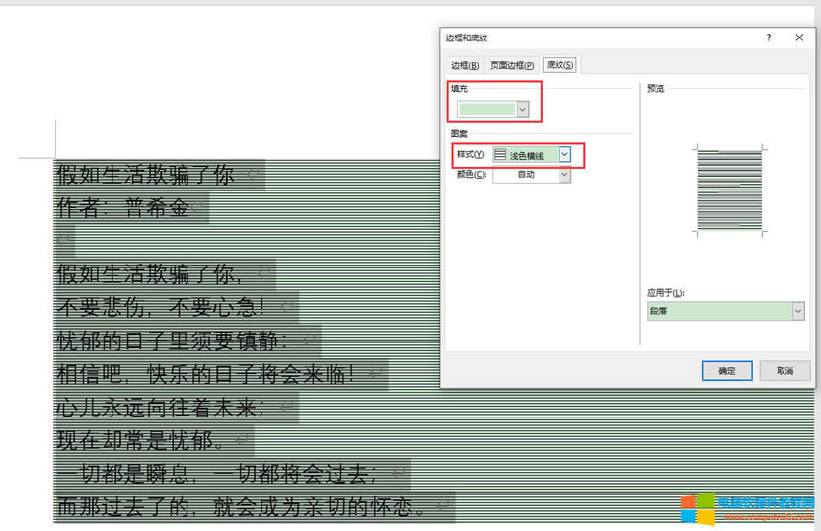Click the author line 作者：普希金
The height and width of the screenshot is (531, 821).
122,208
